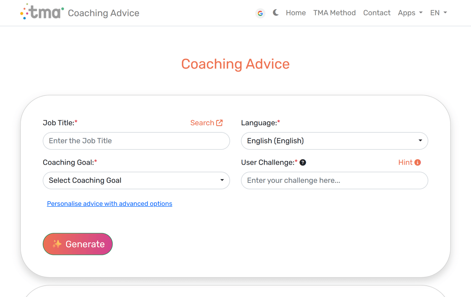Click the Google sign-in icon

[260, 13]
